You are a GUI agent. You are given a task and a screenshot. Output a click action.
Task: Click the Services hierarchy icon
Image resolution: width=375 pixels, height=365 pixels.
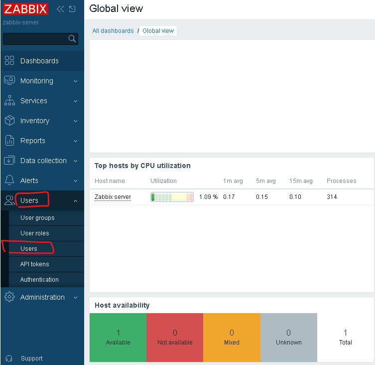click(x=9, y=101)
